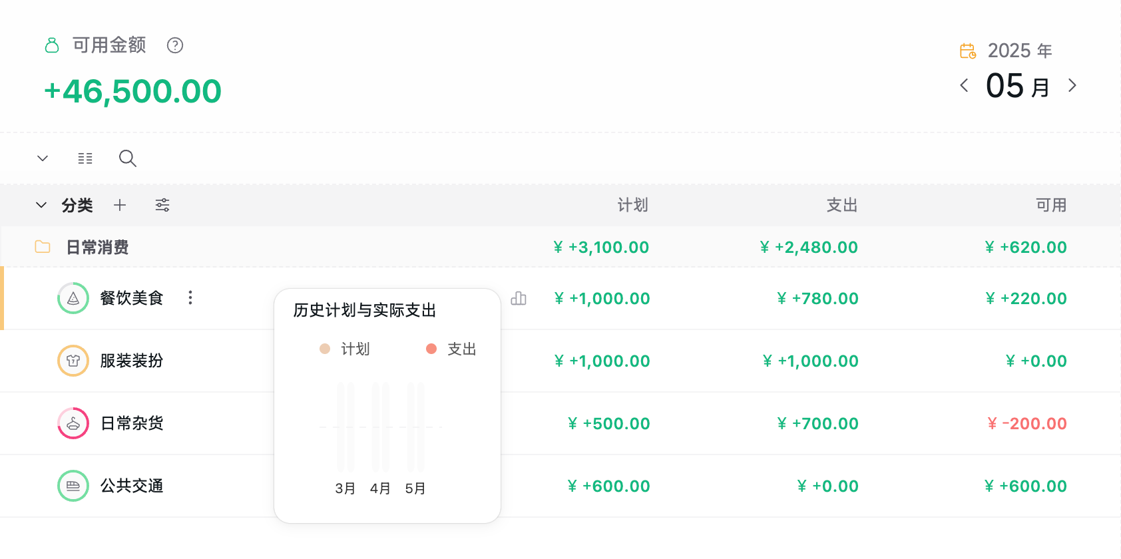Image resolution: width=1121 pixels, height=559 pixels.
Task: Expand the toolbar chevron dropdown beside list icon
Action: coord(43,158)
